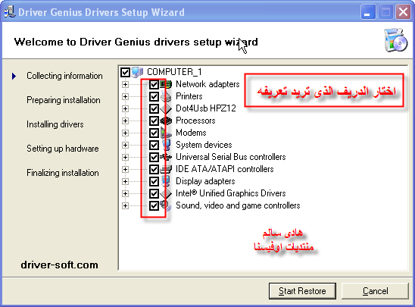This screenshot has height=307, width=415.
Task: Uncheck the Sound, video and game controllers checkbox
Action: 154,205
